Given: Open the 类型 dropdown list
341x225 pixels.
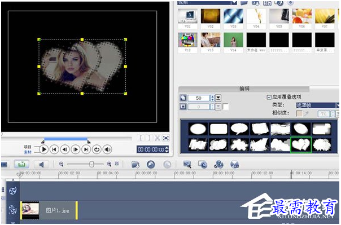Looking at the screenshot, I should point(338,105).
